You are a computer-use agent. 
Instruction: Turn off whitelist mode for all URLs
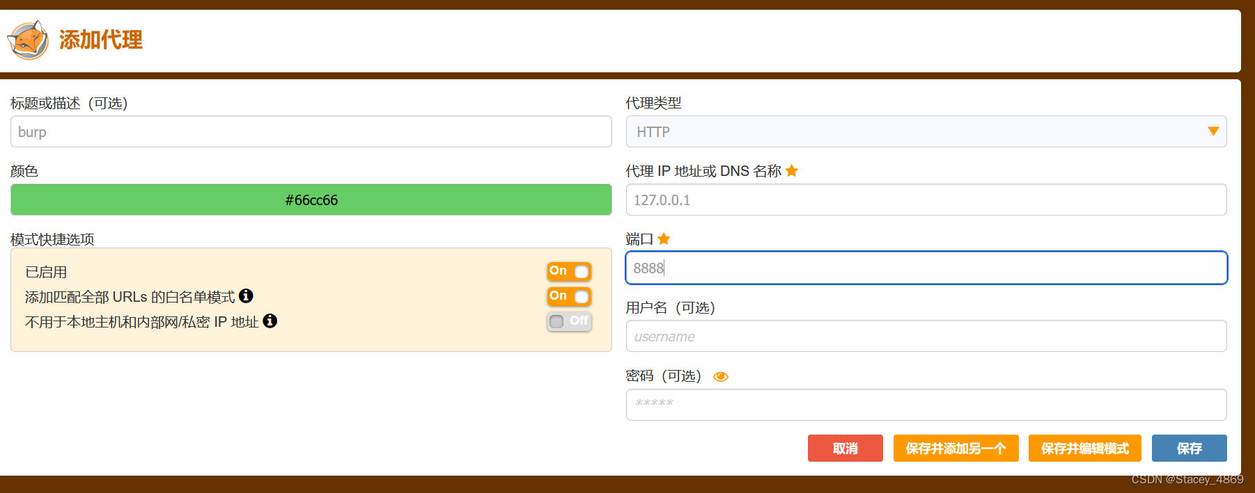(569, 296)
